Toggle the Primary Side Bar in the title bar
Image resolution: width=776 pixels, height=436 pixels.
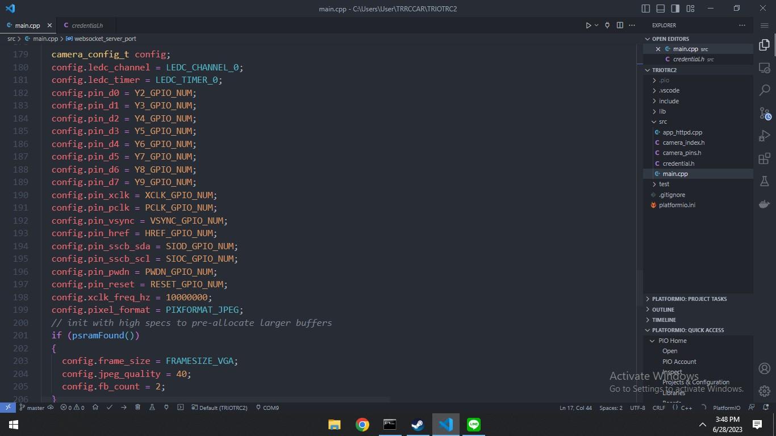coord(646,9)
